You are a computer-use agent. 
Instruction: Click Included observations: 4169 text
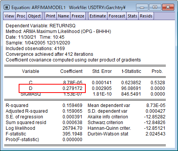tap(35, 49)
